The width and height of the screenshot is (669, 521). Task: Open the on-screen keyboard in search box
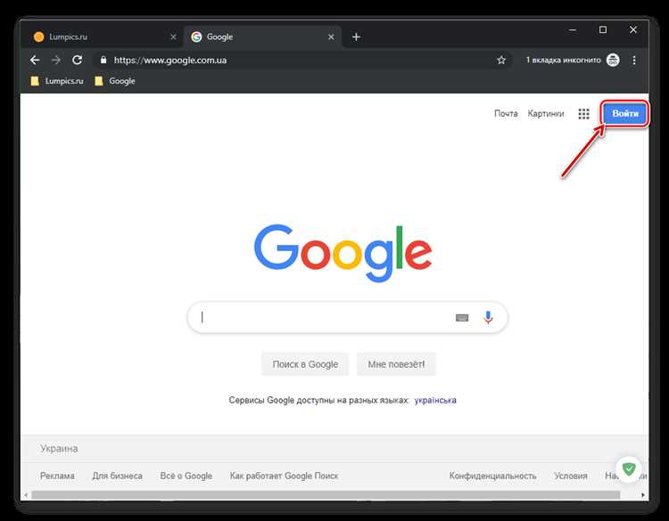click(462, 318)
